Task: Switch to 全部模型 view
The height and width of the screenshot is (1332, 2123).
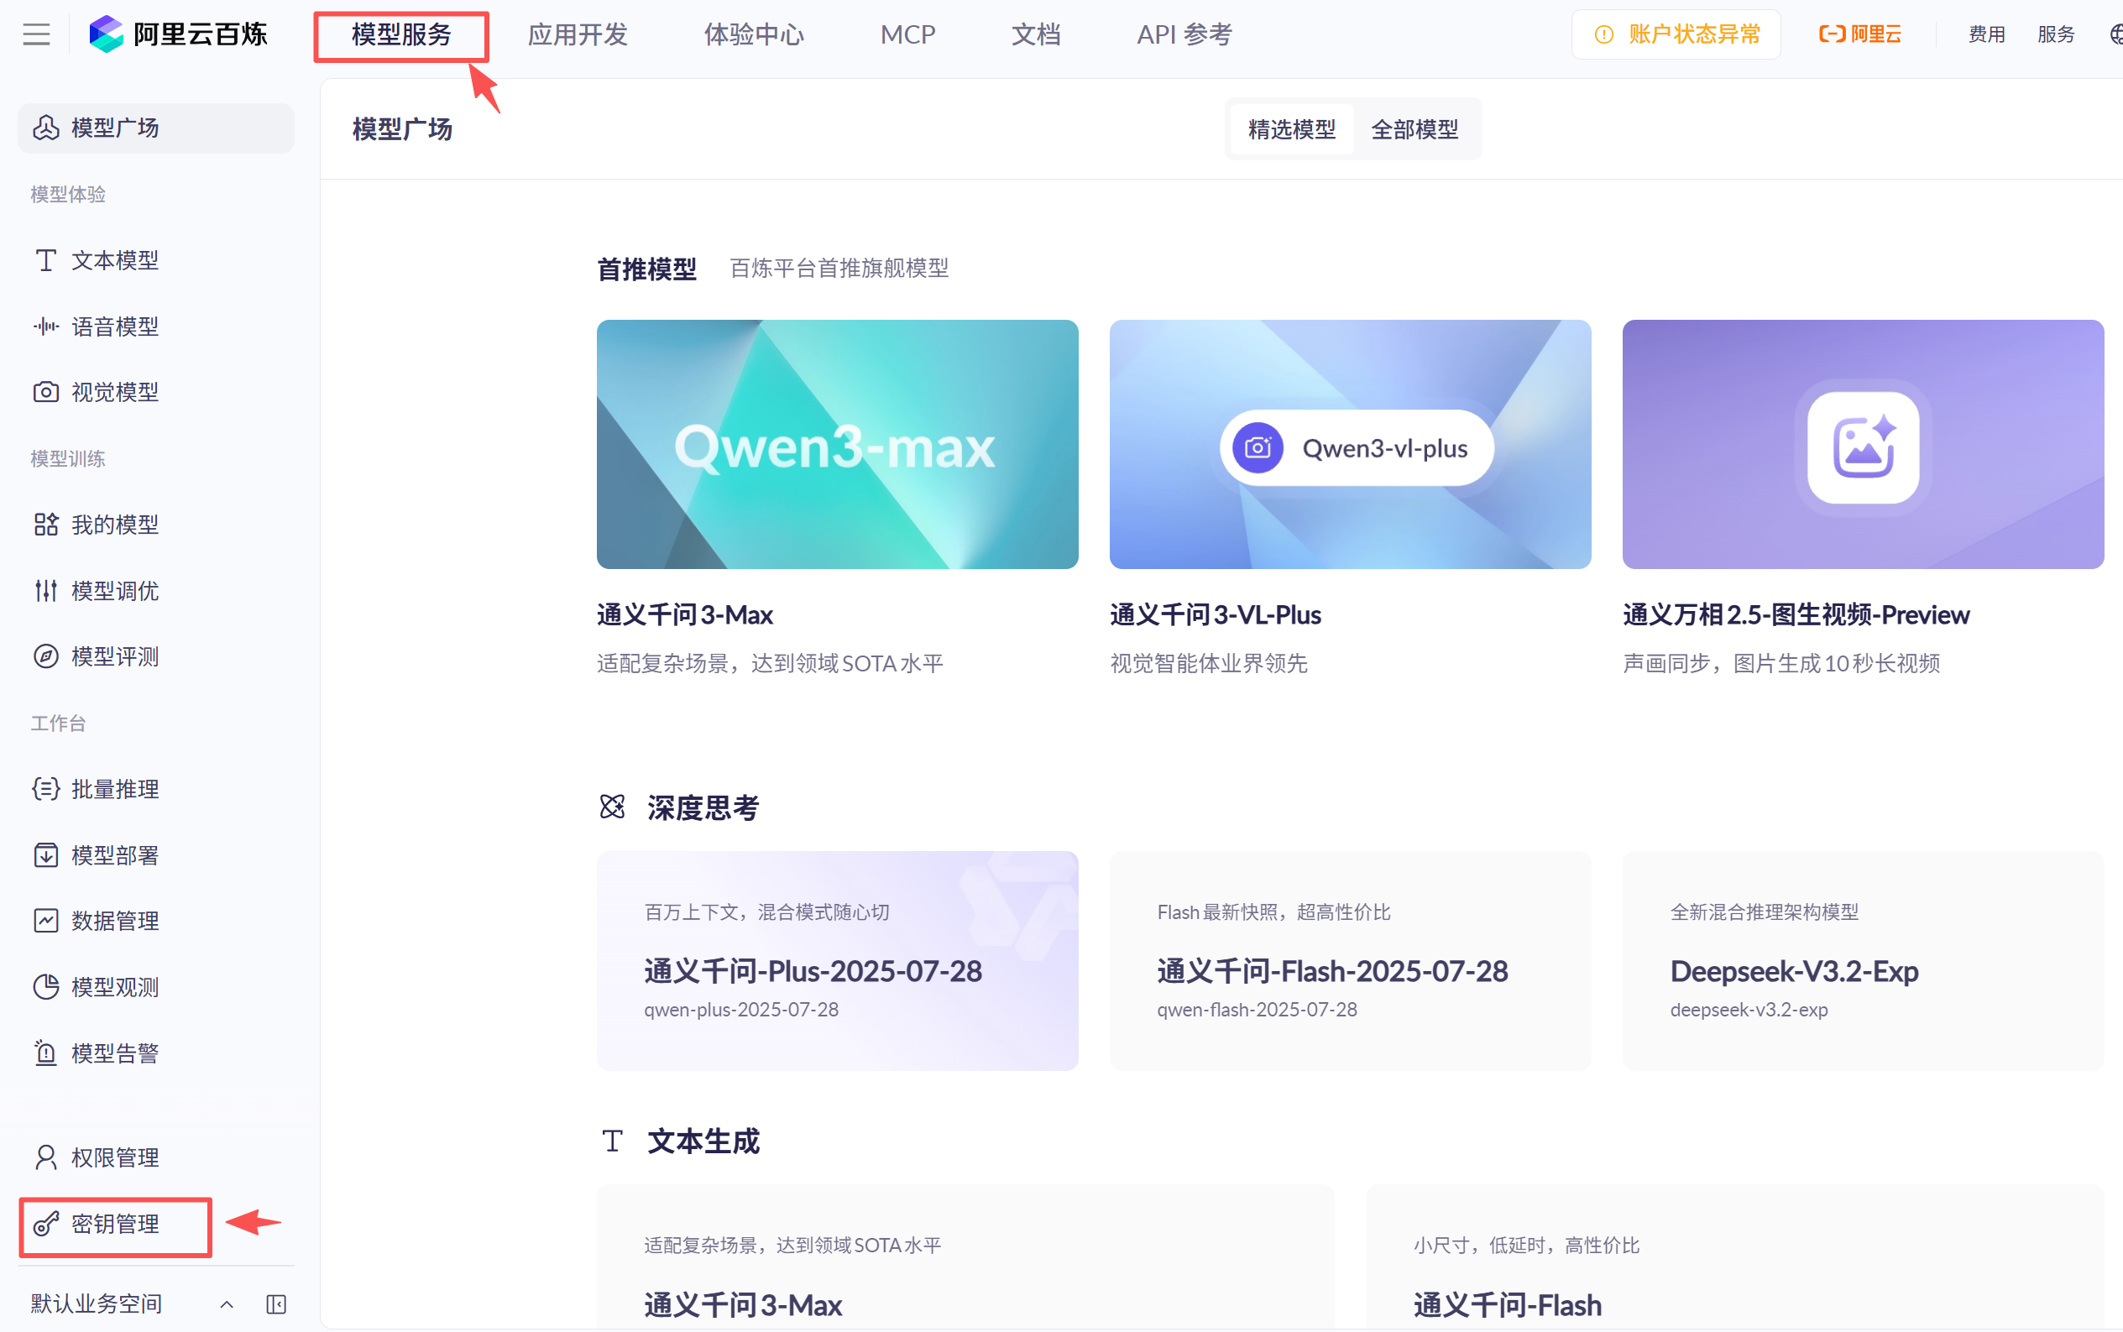Action: click(1414, 128)
